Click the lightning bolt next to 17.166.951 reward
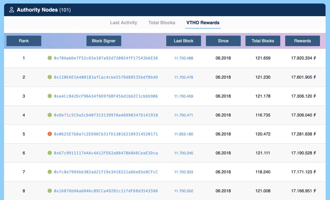Viewport: 330px width, 200px height. (315, 191)
